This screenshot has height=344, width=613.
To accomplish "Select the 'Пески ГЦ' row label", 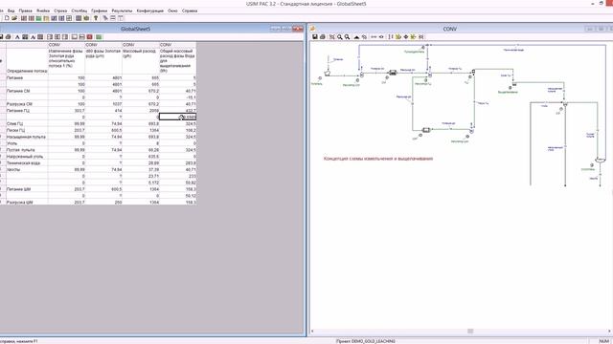I will tap(15, 130).
